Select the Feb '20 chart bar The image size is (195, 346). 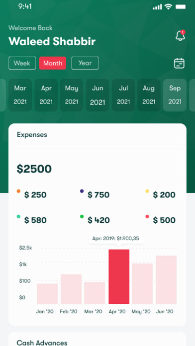click(x=71, y=289)
